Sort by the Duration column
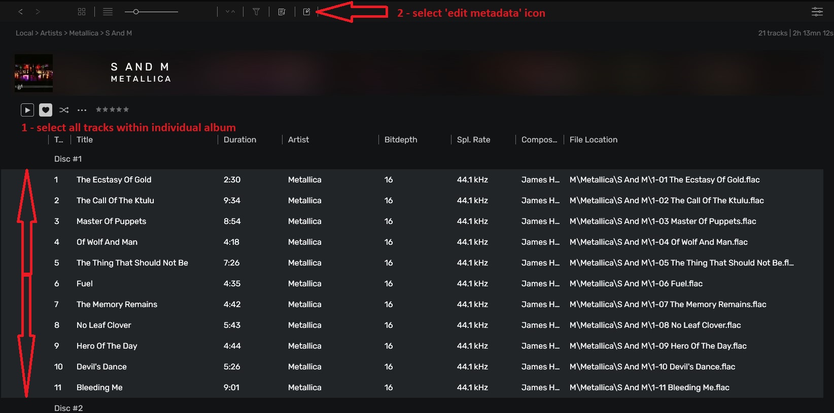Image resolution: width=834 pixels, height=413 pixels. point(240,140)
